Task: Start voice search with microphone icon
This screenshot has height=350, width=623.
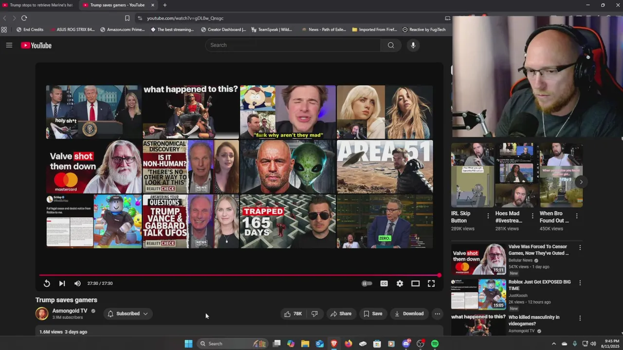Action: [413, 45]
